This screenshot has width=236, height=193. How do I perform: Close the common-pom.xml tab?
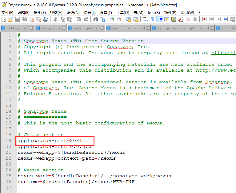tap(102, 28)
